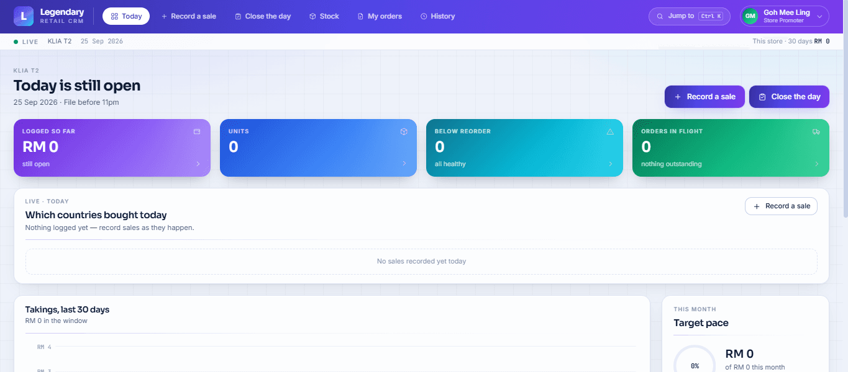Click the clipboard icon in Close the day button
This screenshot has height=372, width=848.
coord(762,97)
